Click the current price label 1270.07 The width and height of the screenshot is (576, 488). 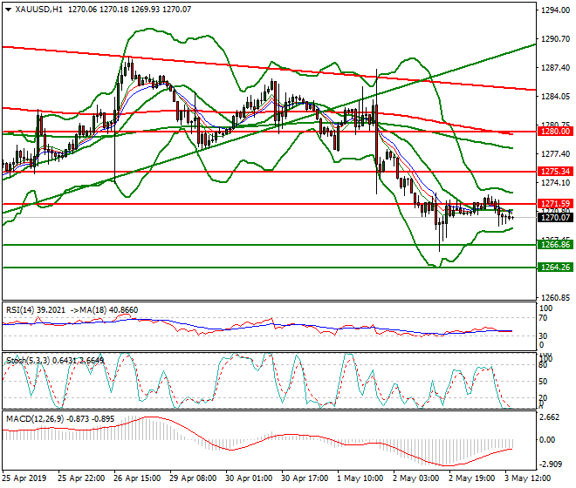tap(555, 218)
